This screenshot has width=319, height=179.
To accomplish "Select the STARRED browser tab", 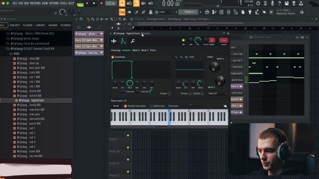I will point(65,25).
